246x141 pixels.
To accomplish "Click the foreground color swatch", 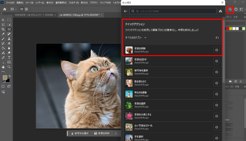I will 5,77.
